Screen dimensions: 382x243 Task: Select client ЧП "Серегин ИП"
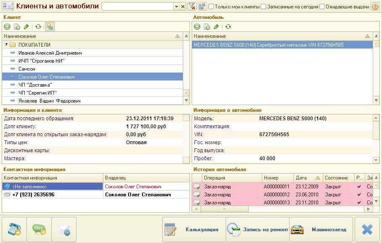click(92, 93)
